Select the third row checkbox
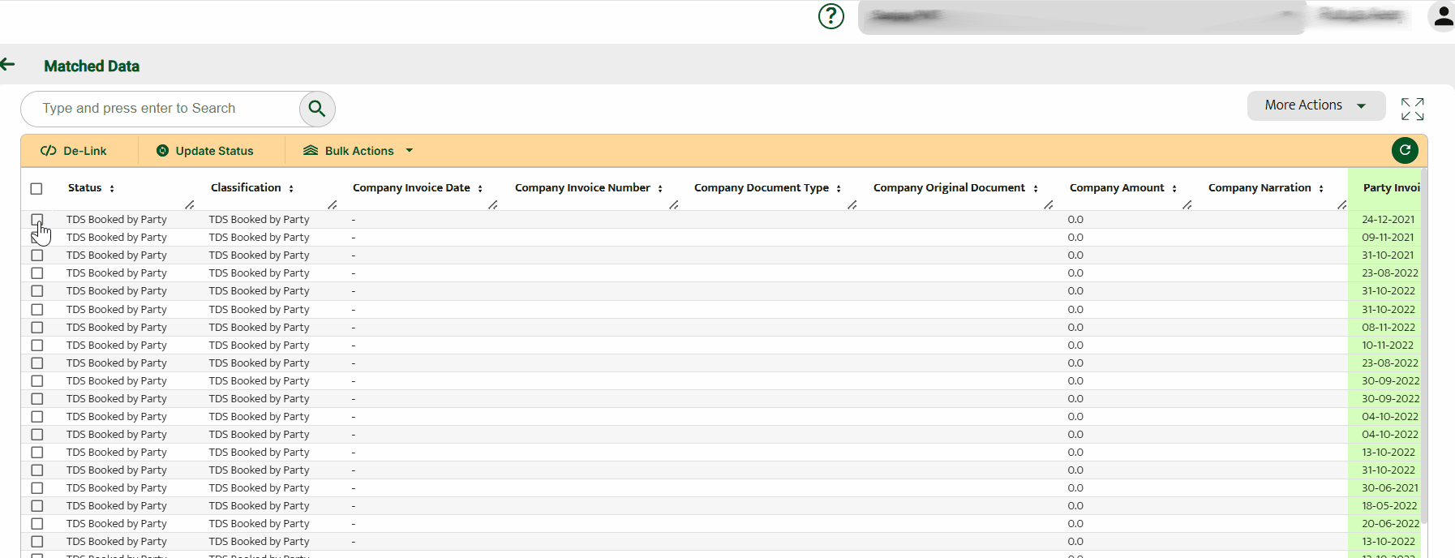 36,255
